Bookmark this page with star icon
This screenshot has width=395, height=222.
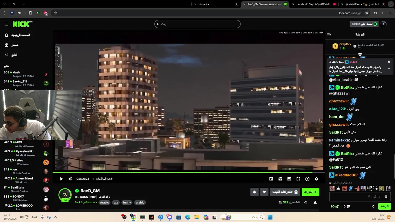(56, 13)
